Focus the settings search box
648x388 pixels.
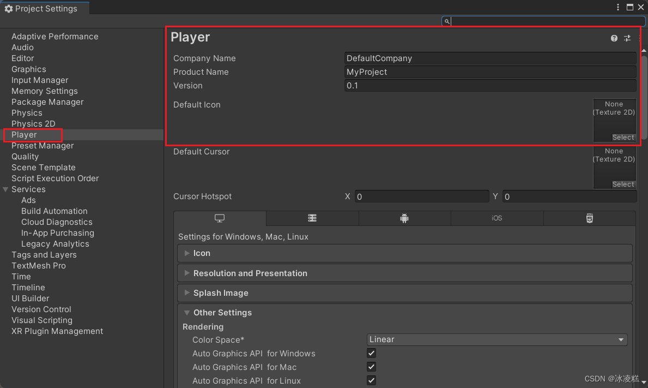(543, 21)
